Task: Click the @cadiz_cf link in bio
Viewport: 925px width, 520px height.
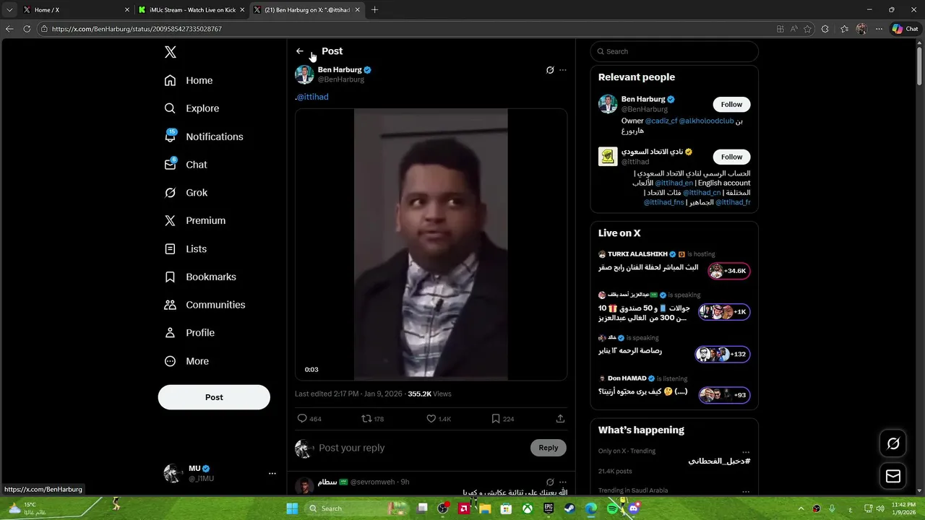Action: point(661,121)
